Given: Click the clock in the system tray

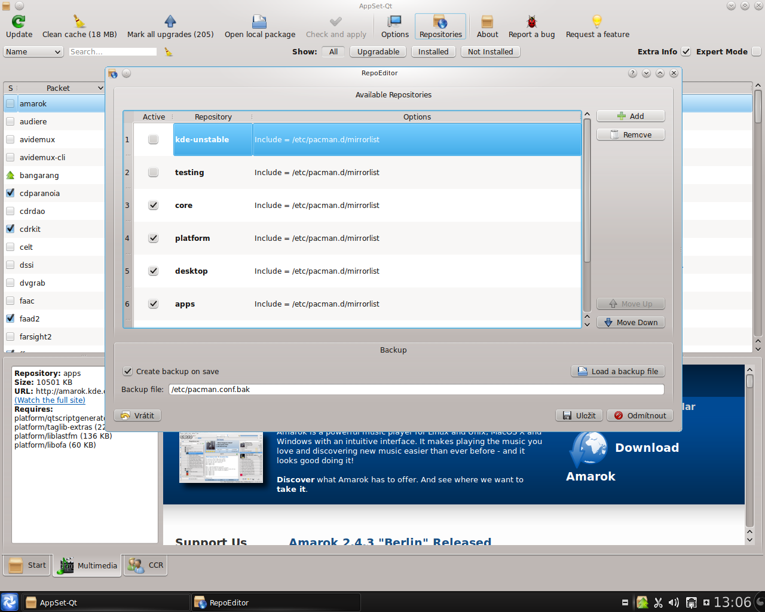Looking at the screenshot, I should (732, 602).
